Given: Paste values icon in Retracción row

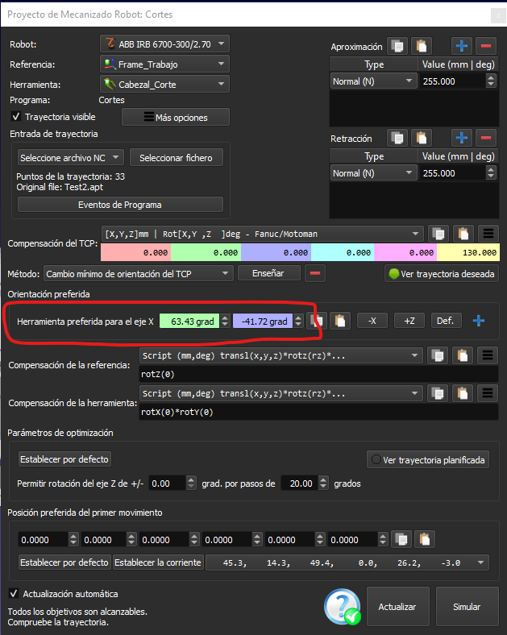Looking at the screenshot, I should (x=421, y=138).
